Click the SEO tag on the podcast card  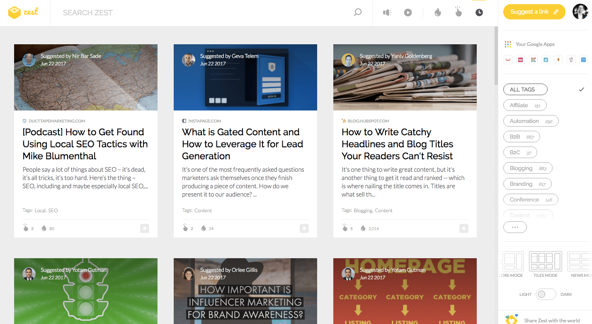pos(53,211)
